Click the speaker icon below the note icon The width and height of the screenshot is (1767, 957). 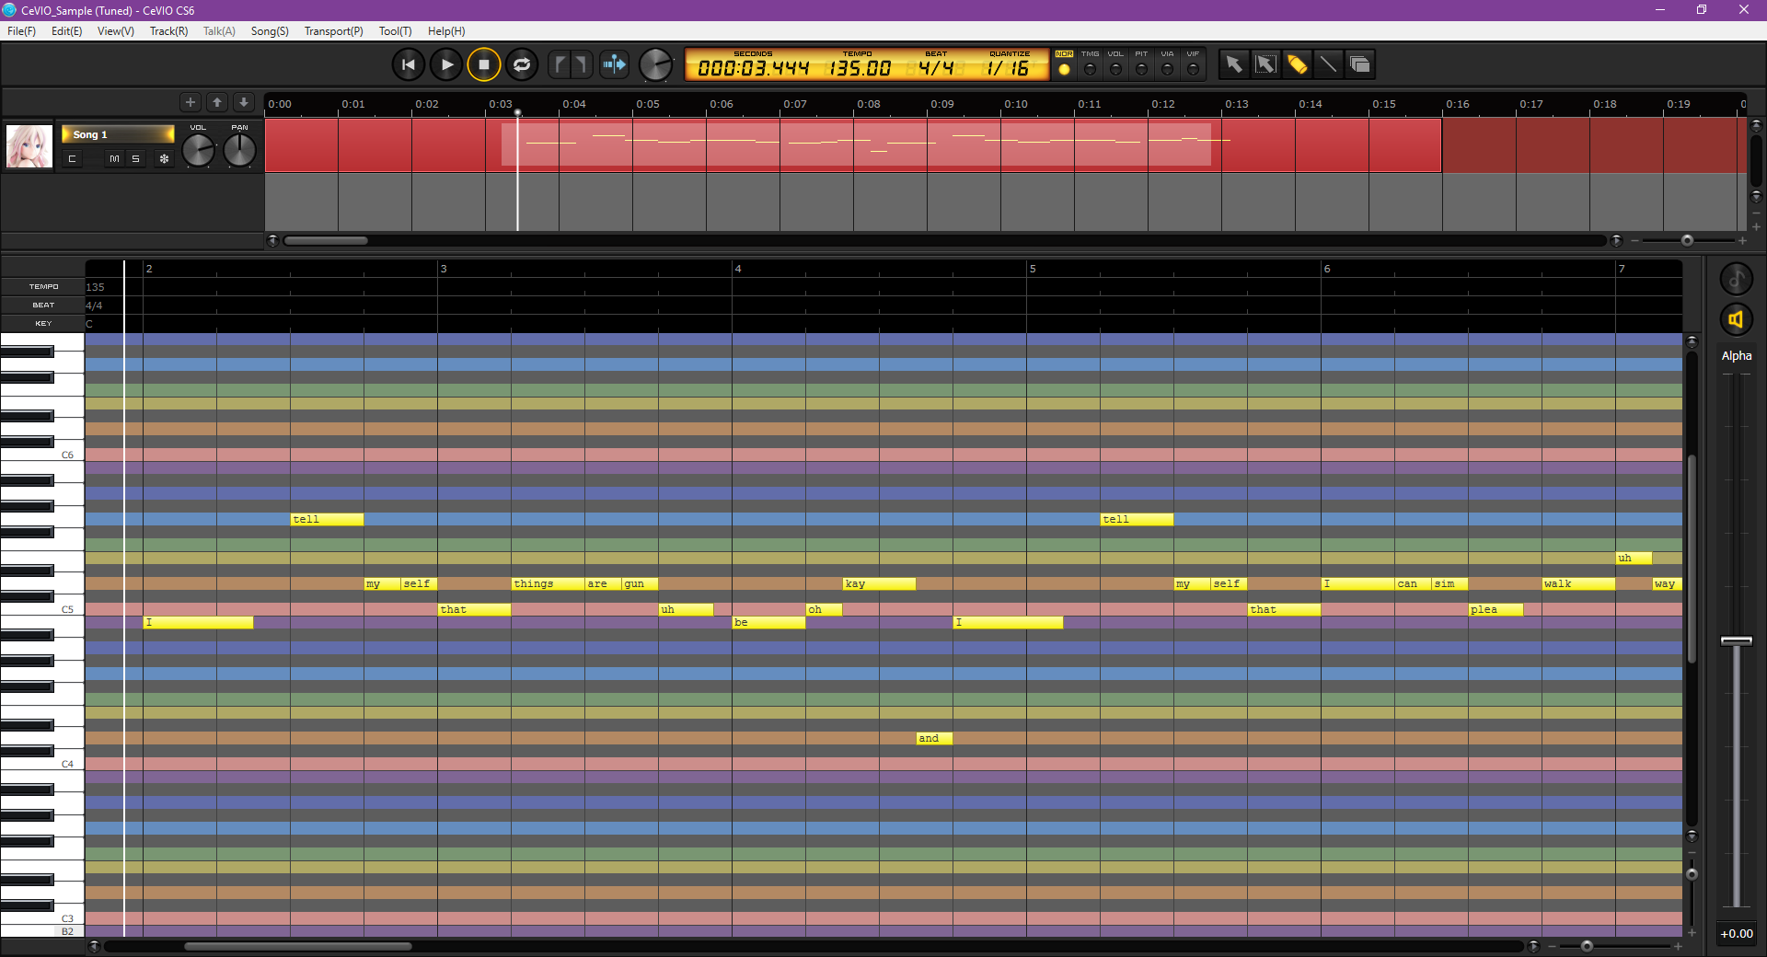pyautogui.click(x=1738, y=319)
